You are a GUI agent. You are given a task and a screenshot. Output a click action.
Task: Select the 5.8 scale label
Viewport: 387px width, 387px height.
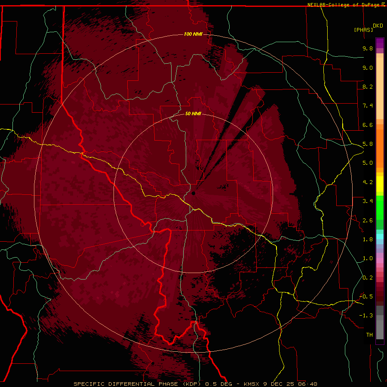point(368,144)
